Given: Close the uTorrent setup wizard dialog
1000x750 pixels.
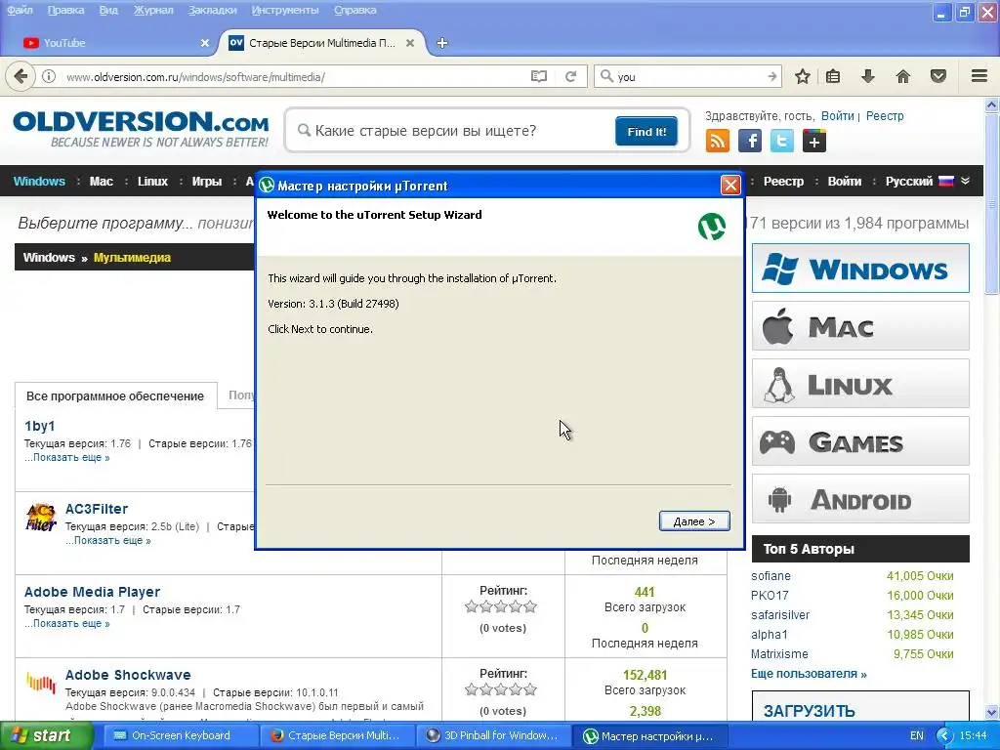Looking at the screenshot, I should (x=730, y=186).
